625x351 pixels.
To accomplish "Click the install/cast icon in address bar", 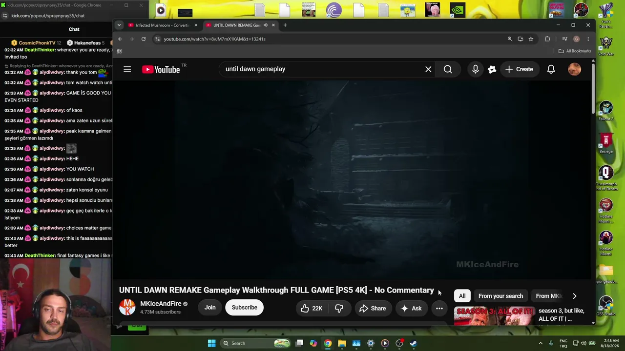I will tap(521, 39).
